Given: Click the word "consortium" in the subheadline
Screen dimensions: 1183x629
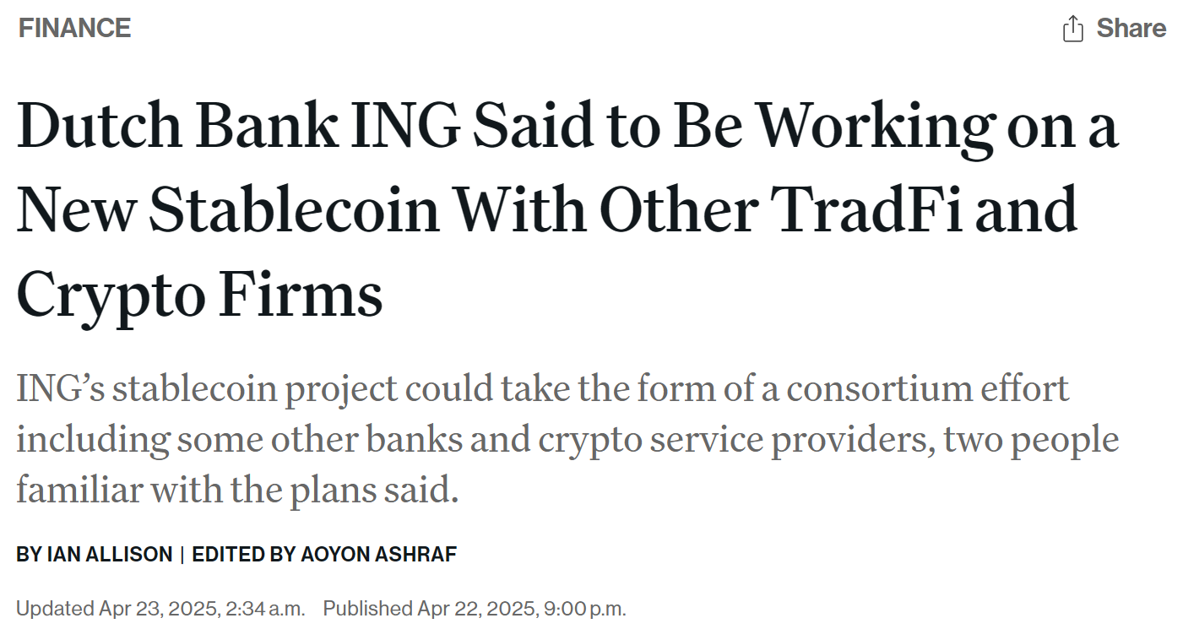Looking at the screenshot, I should point(876,389).
